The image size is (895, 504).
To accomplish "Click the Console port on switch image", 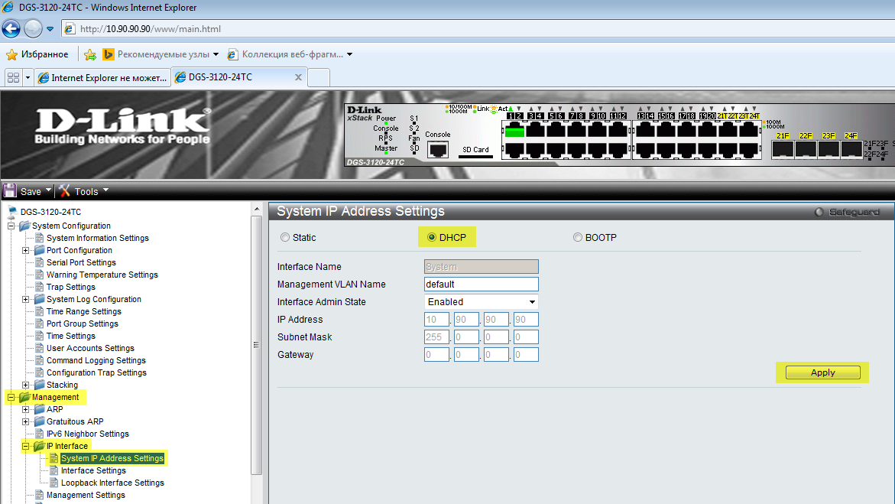I will tap(438, 149).
